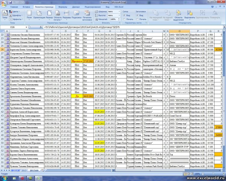Image resolution: width=226 pixels, height=181 pixels.
Task: Click into the formula bar text
Action: [x=133, y=27]
